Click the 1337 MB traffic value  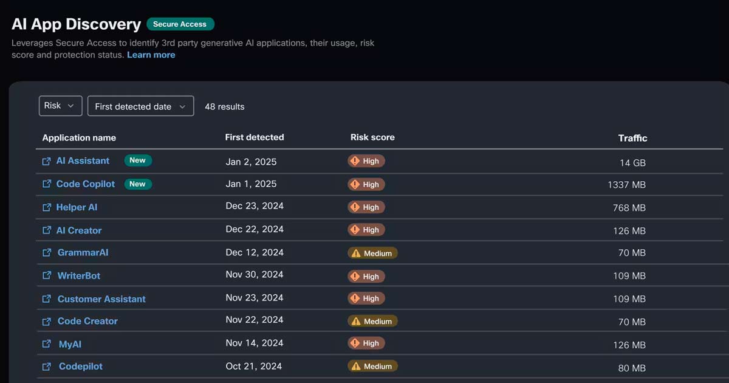626,185
